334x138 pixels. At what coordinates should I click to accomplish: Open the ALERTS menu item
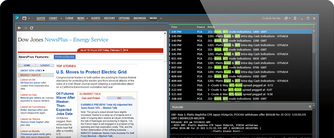click(96, 19)
